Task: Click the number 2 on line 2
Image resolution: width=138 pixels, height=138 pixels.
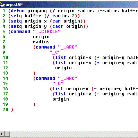Action: click(x=73, y=16)
